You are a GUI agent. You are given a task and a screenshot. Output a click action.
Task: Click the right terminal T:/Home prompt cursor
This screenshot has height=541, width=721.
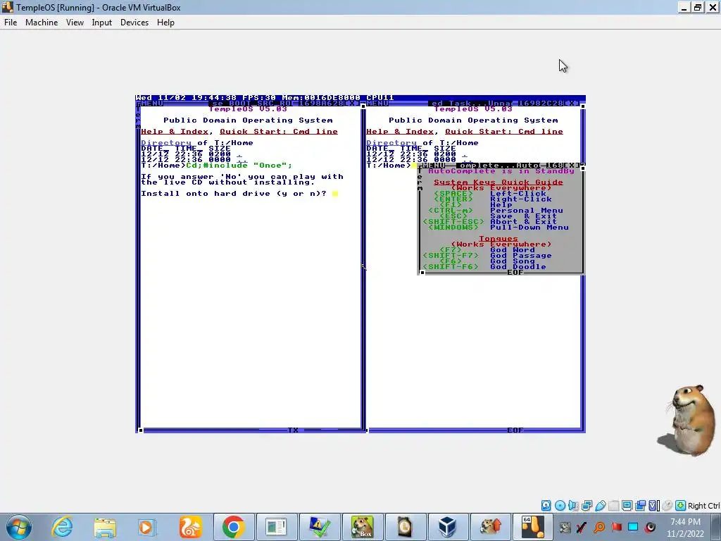(414, 165)
